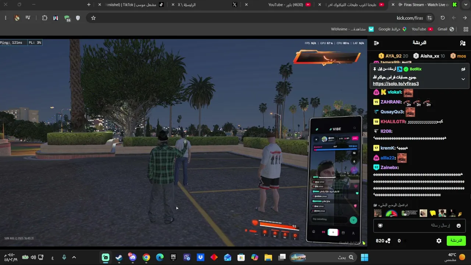Open chat user alila22's profile
This screenshot has width=471, height=265.
click(387, 158)
